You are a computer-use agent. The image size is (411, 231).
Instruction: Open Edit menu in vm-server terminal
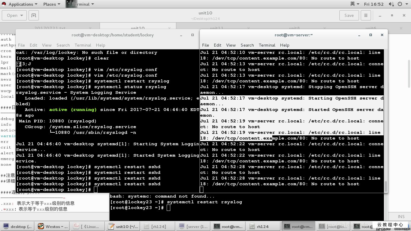(x=218, y=45)
